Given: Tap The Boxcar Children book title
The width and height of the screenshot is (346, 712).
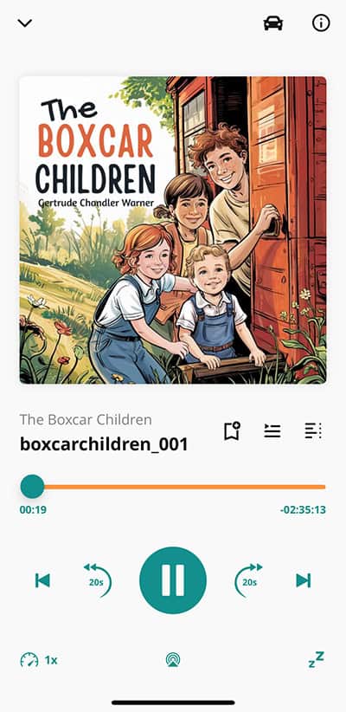Looking at the screenshot, I should tap(86, 419).
